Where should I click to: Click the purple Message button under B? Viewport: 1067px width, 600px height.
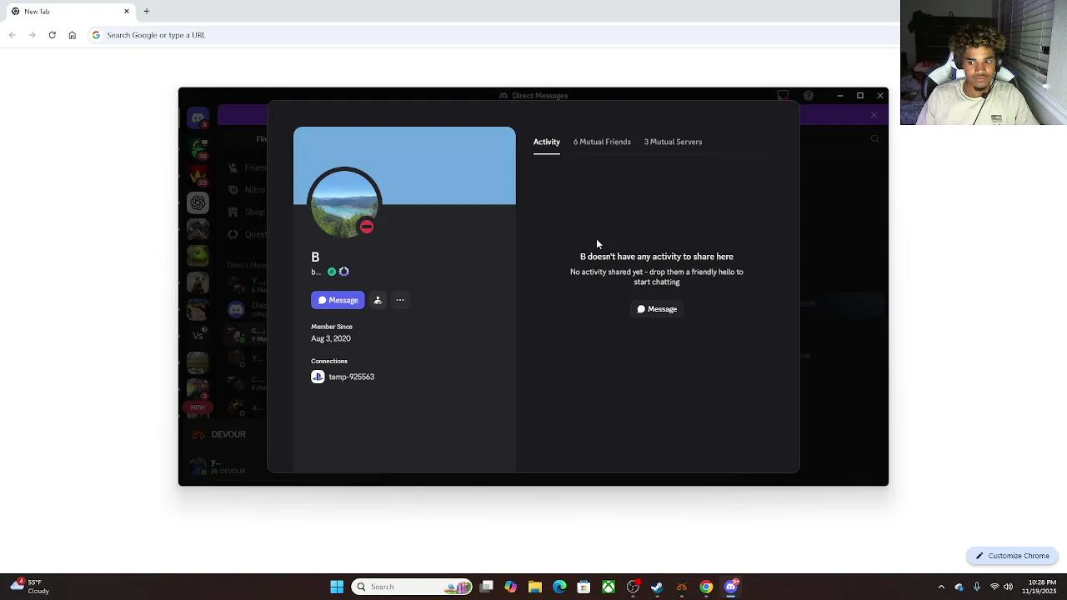338,300
